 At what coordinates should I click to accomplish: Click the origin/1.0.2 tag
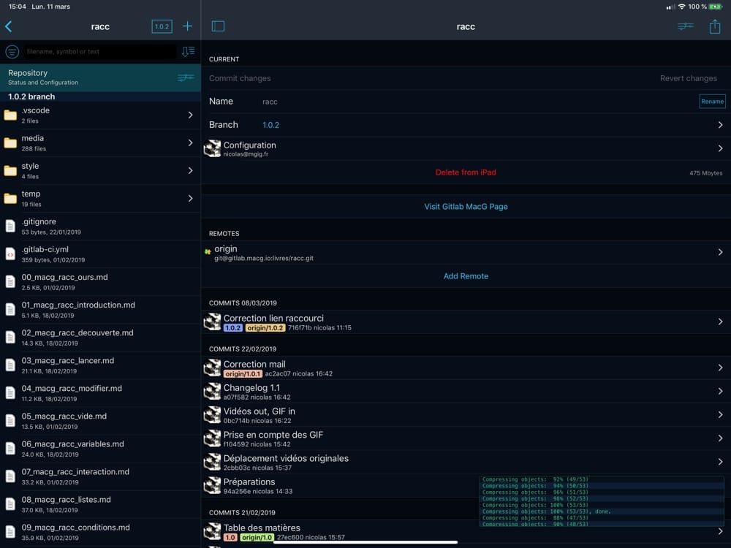tap(265, 327)
